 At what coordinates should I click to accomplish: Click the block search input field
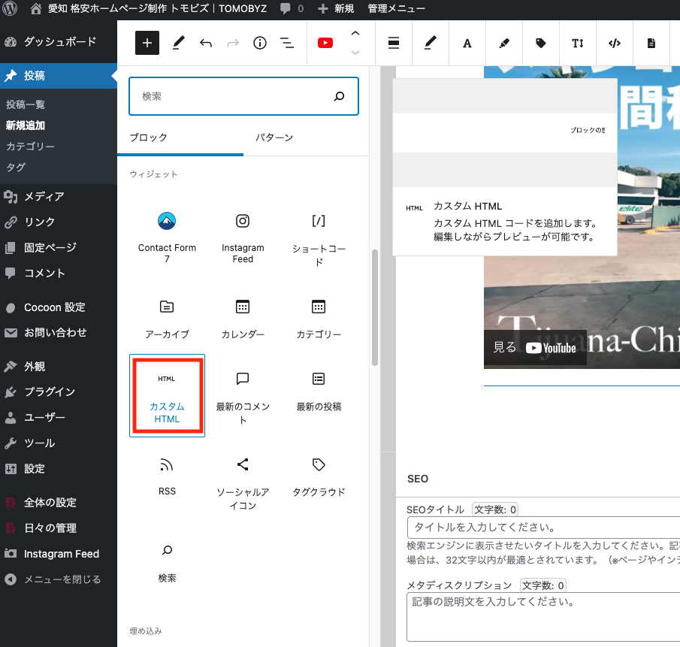tap(233, 96)
